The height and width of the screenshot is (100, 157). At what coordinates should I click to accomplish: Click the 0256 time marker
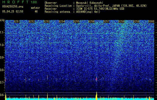(91, 21)
